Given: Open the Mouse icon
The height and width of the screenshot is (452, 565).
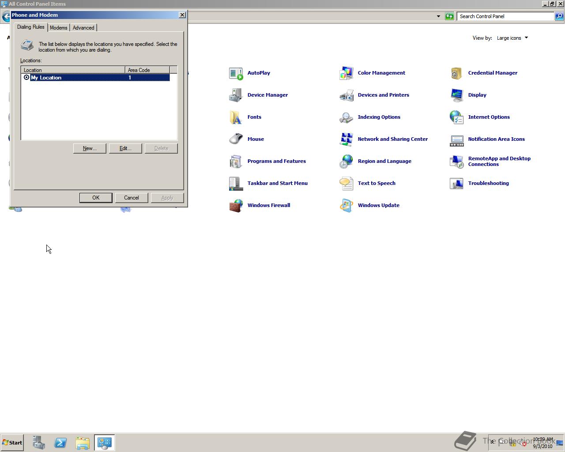Looking at the screenshot, I should point(236,139).
